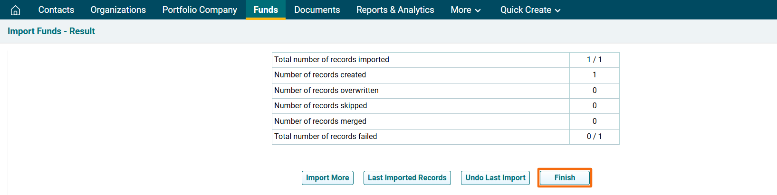Open Reports & Analytics
This screenshot has width=777, height=195.
[x=395, y=10]
